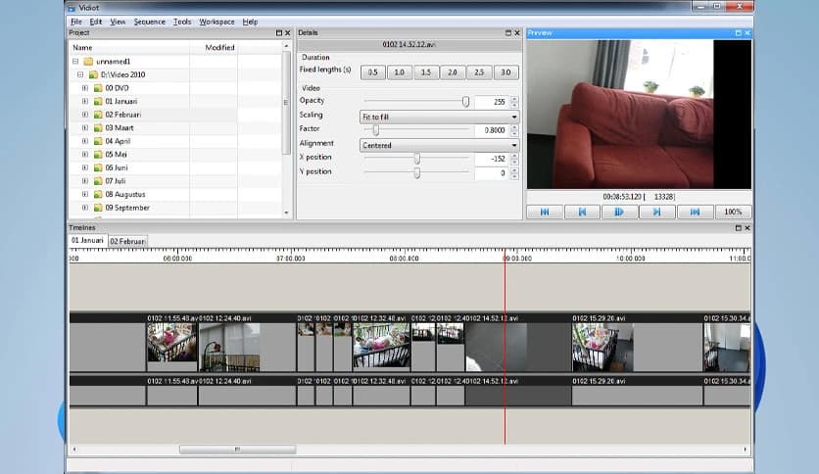Click the 100% zoom button in Preview

(733, 212)
